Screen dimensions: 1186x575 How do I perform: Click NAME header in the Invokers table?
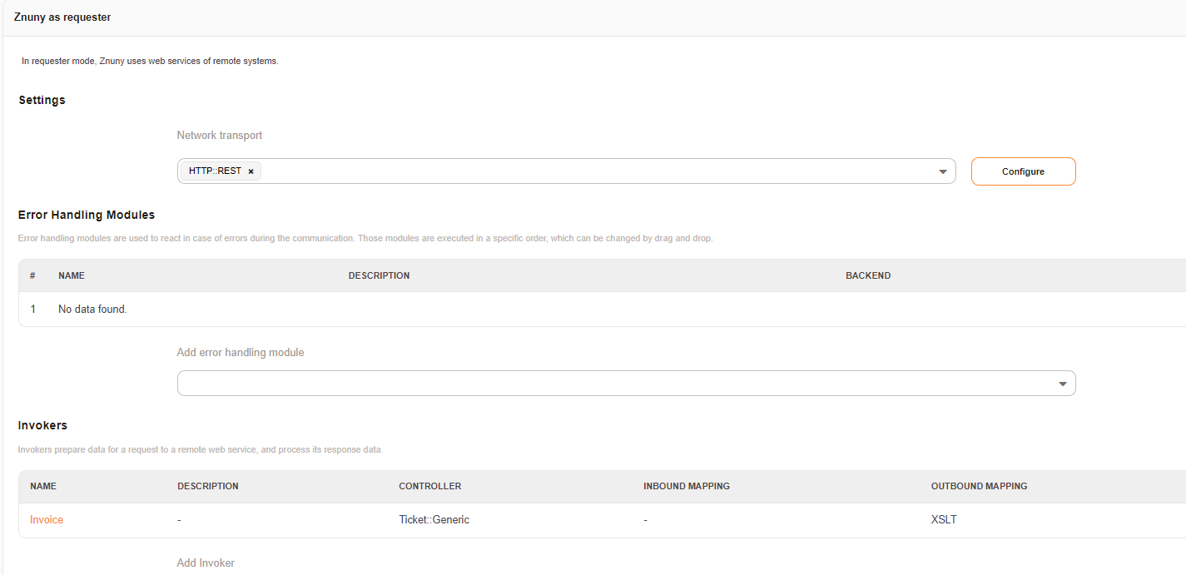point(43,486)
